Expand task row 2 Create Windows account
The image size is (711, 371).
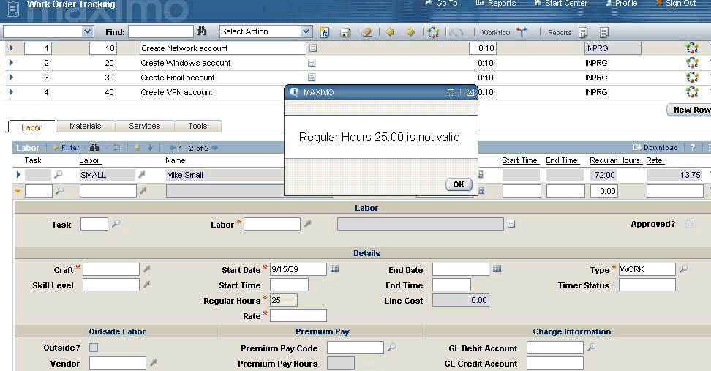coord(11,63)
